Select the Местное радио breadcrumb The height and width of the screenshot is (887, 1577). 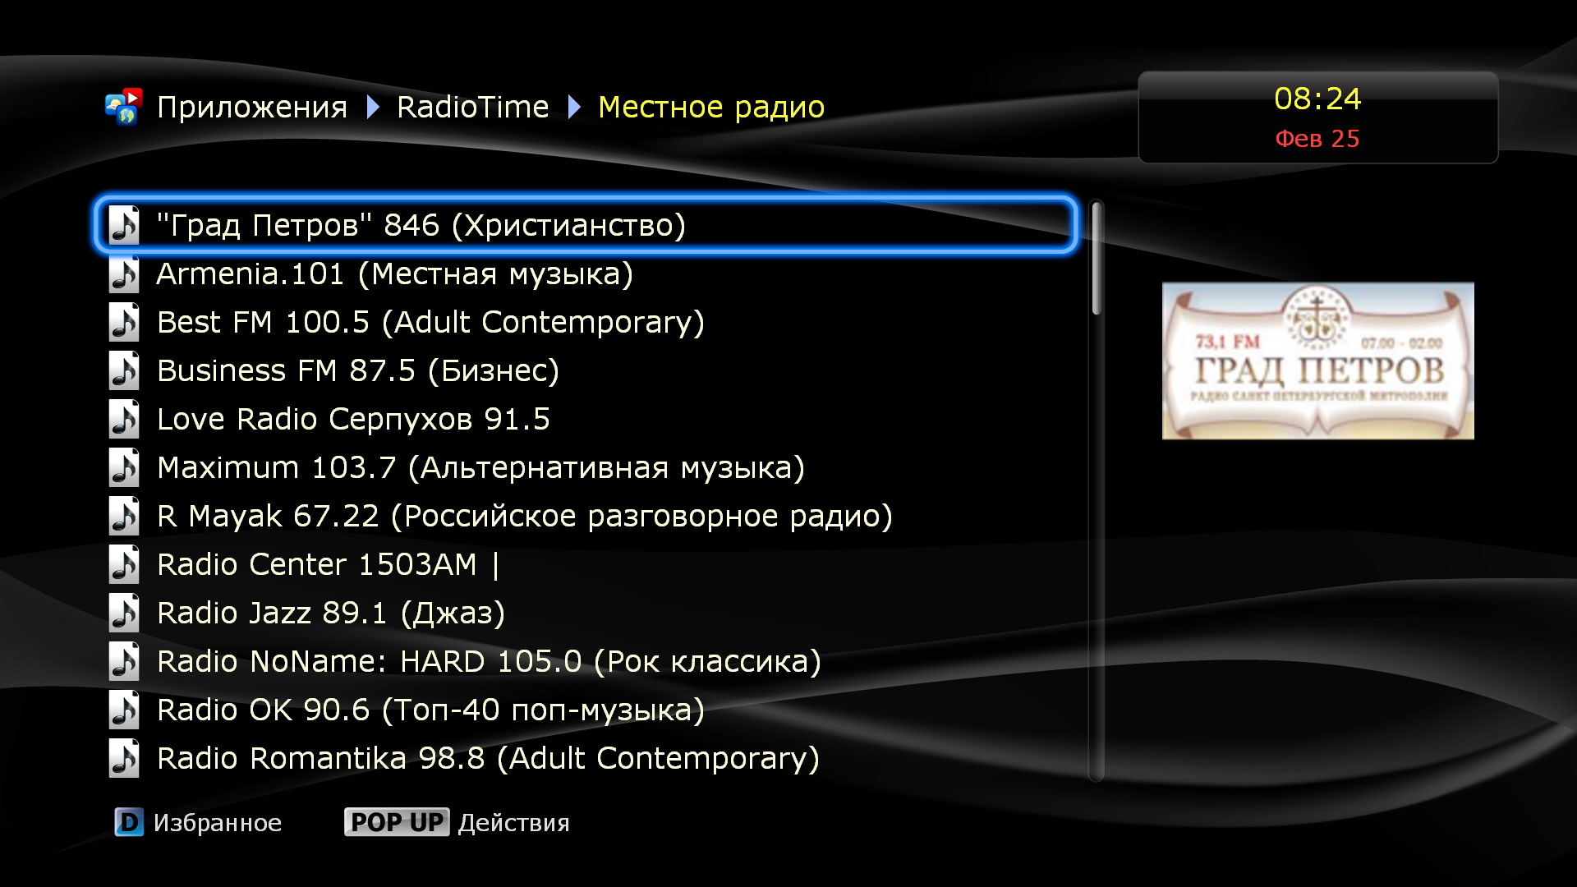(x=710, y=107)
